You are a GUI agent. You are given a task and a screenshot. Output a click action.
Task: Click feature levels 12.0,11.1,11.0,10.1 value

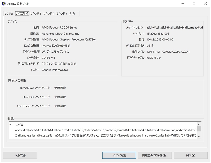[x=168, y=52]
